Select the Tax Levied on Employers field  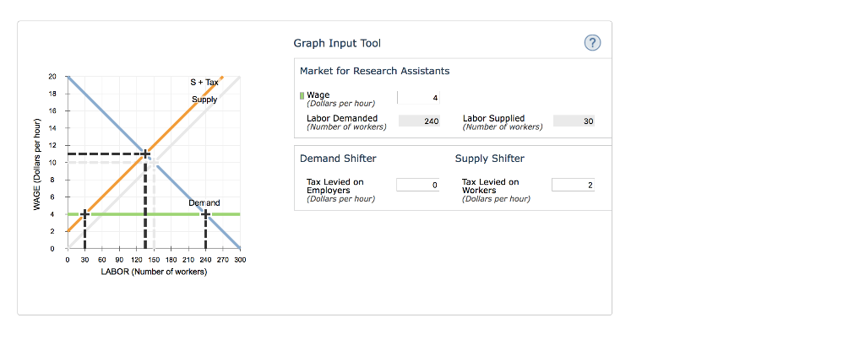[x=417, y=186]
